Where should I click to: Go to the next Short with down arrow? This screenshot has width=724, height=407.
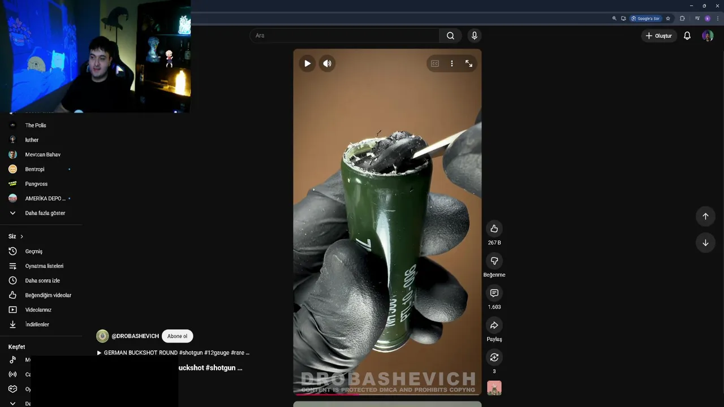[705, 243]
